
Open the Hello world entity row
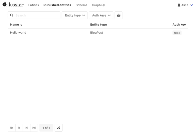pos(98,33)
